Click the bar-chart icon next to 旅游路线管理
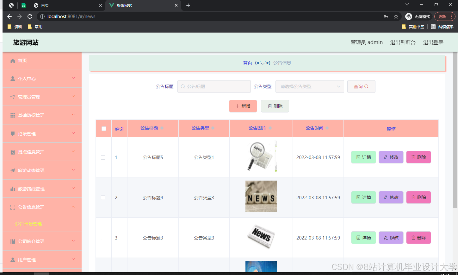This screenshot has height=275, width=458. pyautogui.click(x=13, y=189)
